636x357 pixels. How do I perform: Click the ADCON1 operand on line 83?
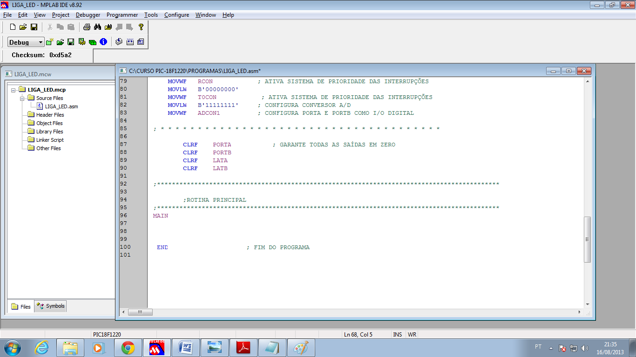(209, 113)
